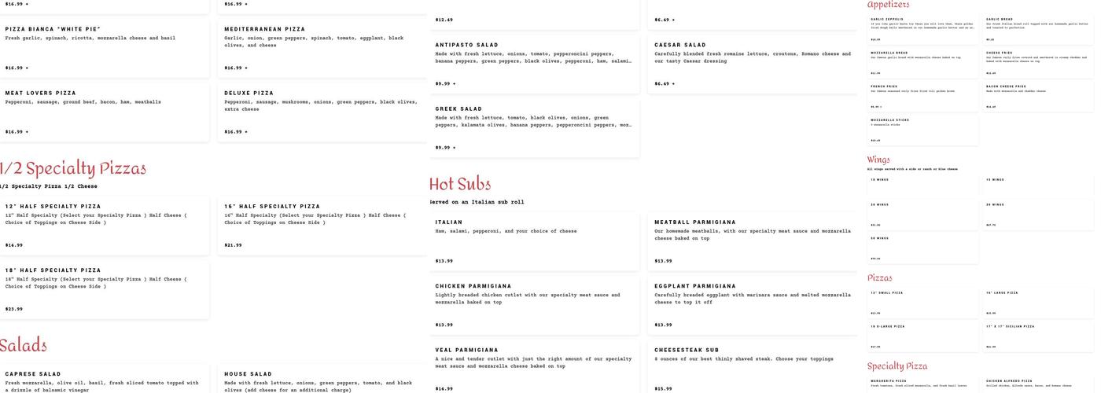Open the Garlic Zeppolis appetizer card

point(922,28)
